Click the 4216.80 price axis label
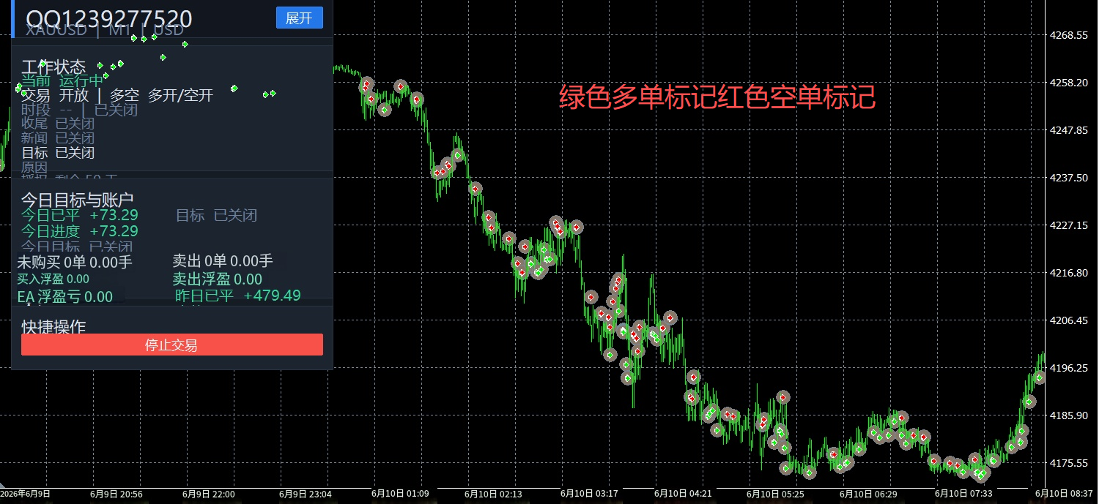This screenshot has width=1099, height=504. (x=1070, y=274)
